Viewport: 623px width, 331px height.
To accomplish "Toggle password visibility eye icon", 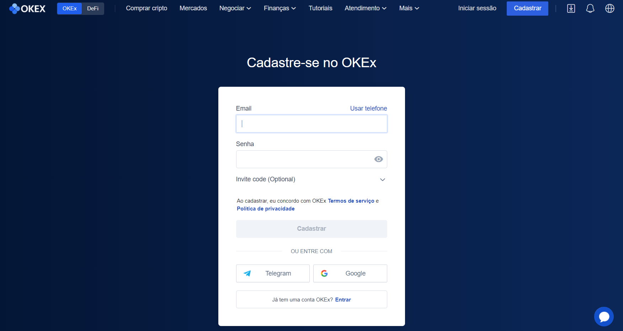I will (x=379, y=159).
